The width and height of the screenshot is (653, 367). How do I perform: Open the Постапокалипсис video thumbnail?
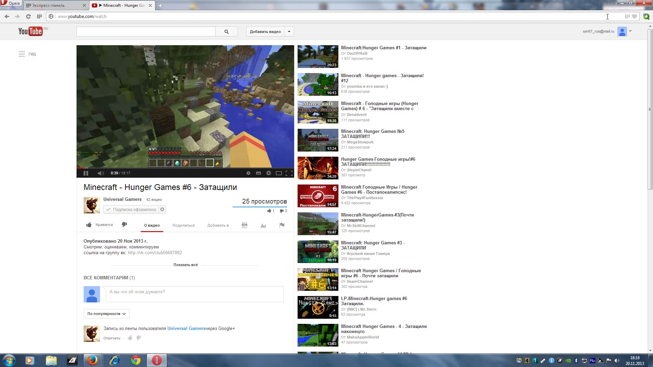click(318, 196)
